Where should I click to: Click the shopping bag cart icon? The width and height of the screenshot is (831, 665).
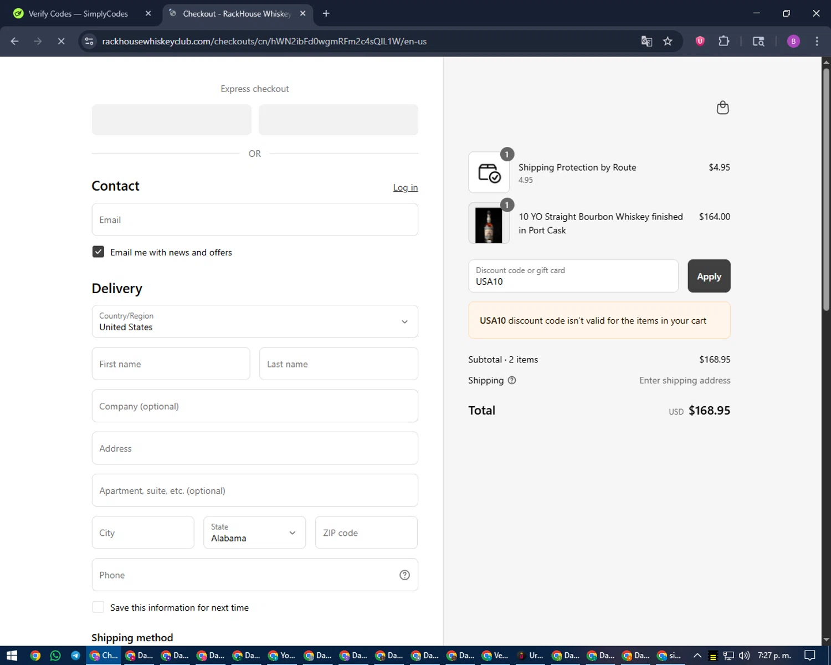coord(722,108)
